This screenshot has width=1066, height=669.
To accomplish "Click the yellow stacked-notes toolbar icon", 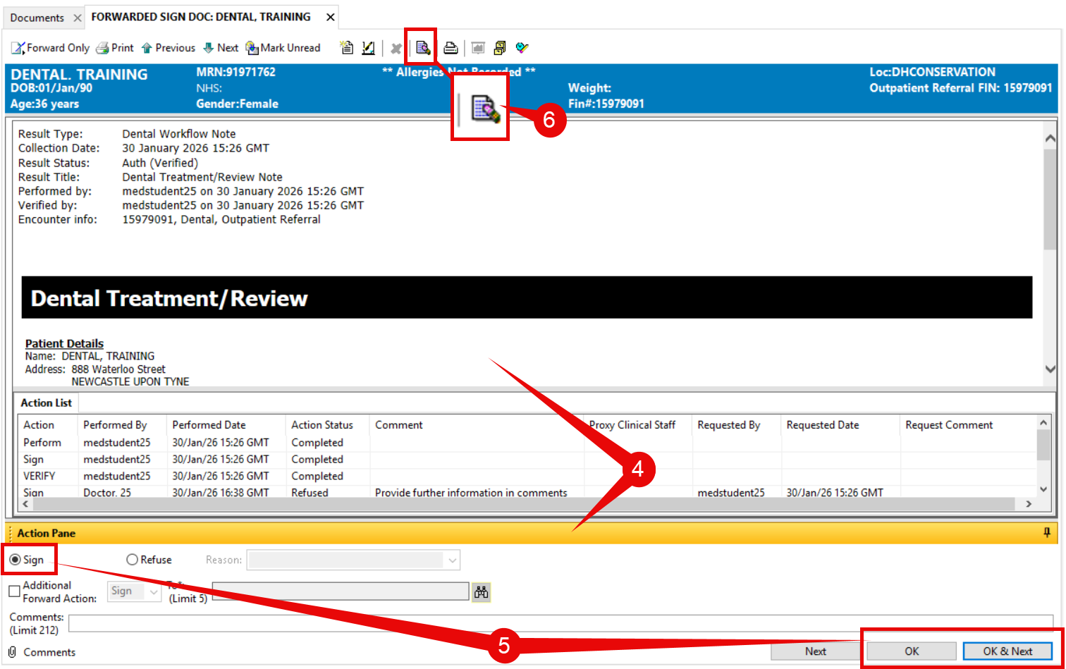I will tap(500, 48).
